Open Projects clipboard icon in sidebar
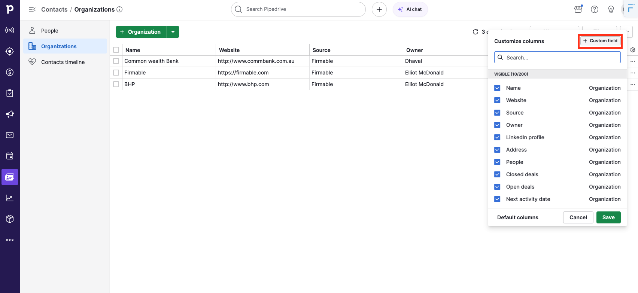This screenshot has height=293, width=638. pyautogui.click(x=10, y=93)
